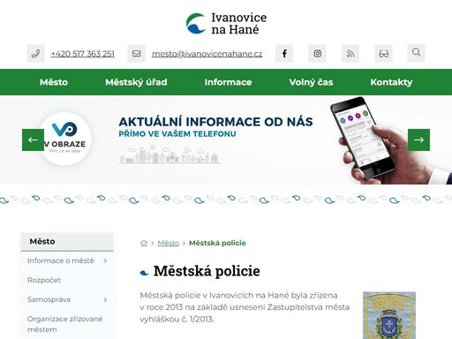Click the Město sidebar heading
Screen dimensions: 452x339
tap(67, 242)
